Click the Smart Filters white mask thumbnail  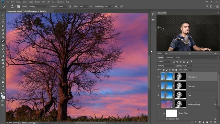[x=171, y=113]
